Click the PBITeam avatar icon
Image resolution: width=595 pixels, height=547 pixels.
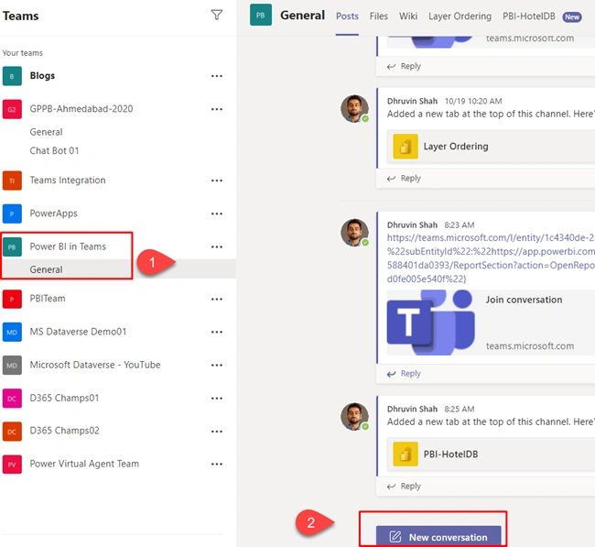[x=12, y=299]
